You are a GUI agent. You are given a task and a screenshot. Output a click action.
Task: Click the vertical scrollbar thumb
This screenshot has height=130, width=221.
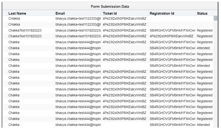(215, 18)
